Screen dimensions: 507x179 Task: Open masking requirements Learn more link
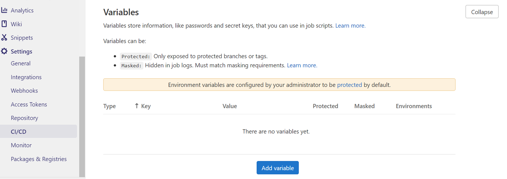tap(302, 65)
